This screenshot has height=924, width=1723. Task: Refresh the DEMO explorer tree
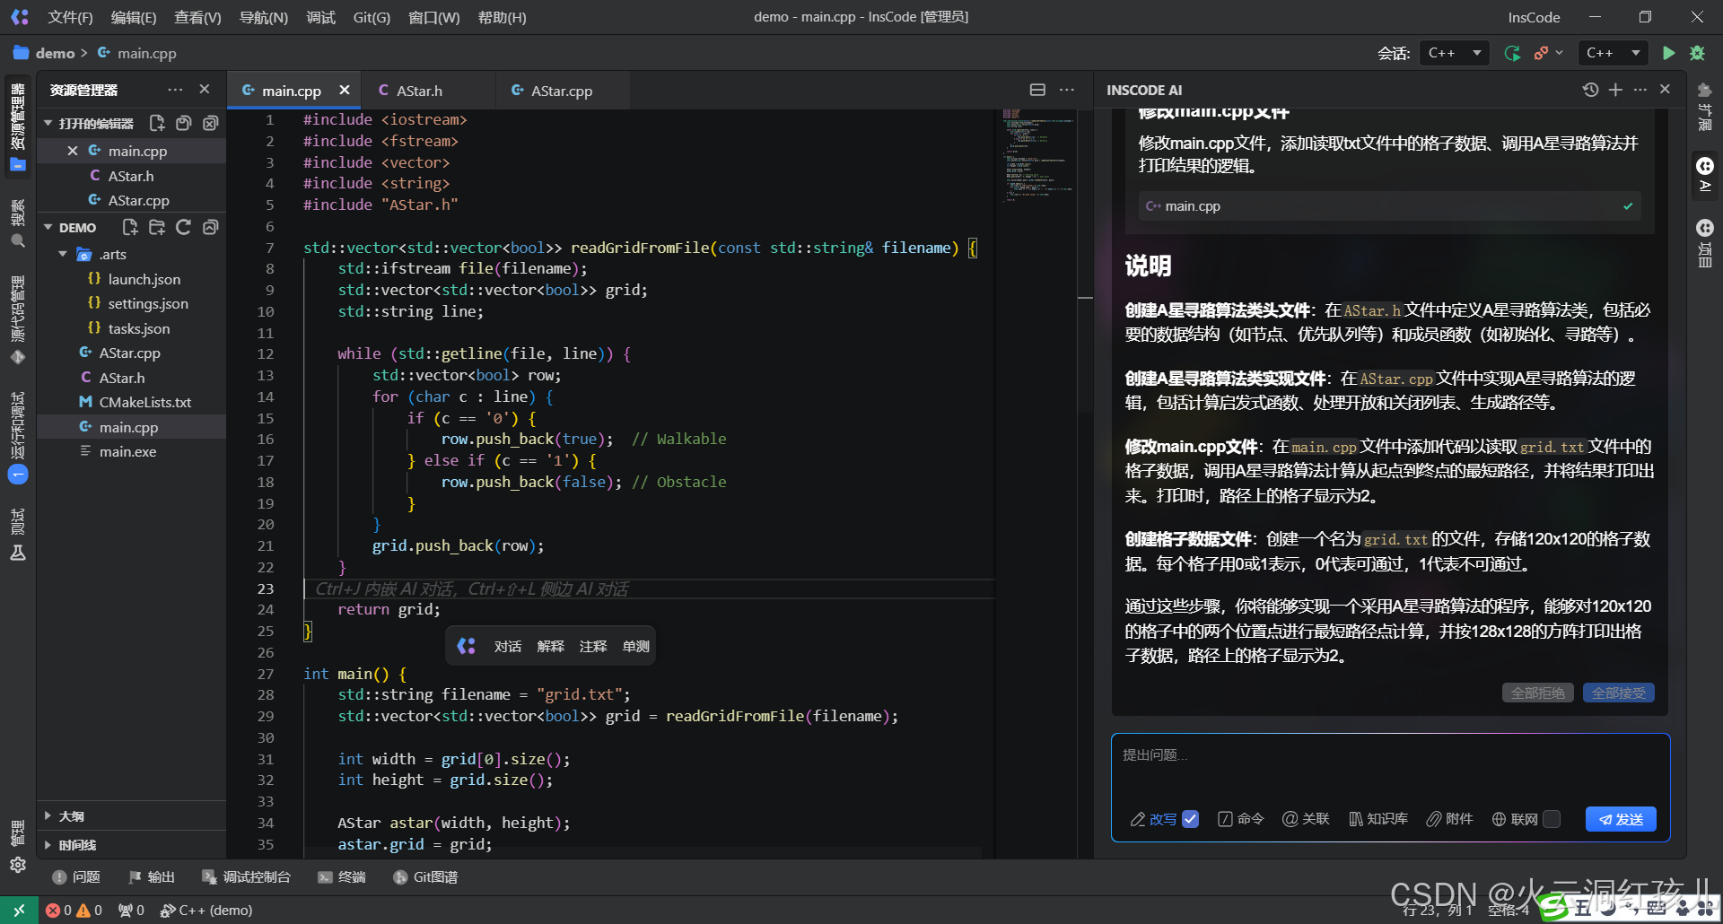pyautogui.click(x=184, y=227)
